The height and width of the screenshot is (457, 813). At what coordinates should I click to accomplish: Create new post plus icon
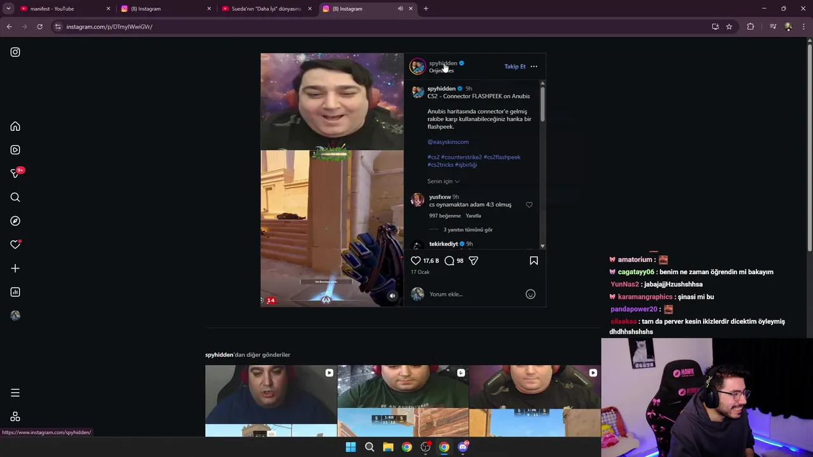click(x=15, y=268)
